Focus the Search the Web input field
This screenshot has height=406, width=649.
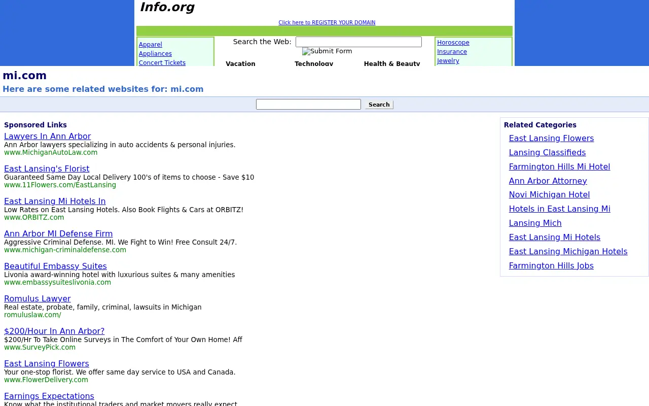coord(358,42)
